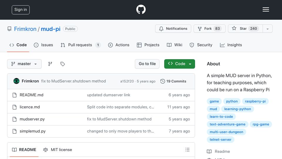The height and width of the screenshot is (159, 282).
Task: Switch to the Issues tab
Action: coord(43,45)
